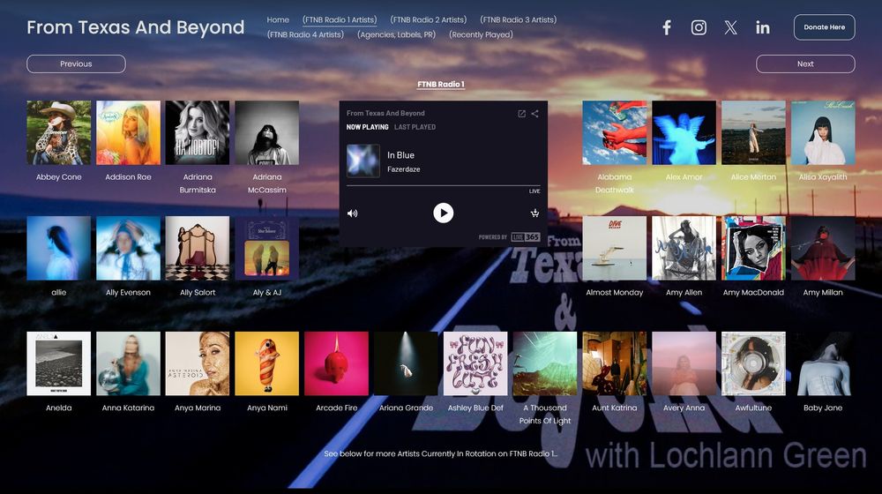Click the FTNB Radio 1 heading link
882x494 pixels.
pyautogui.click(x=441, y=85)
